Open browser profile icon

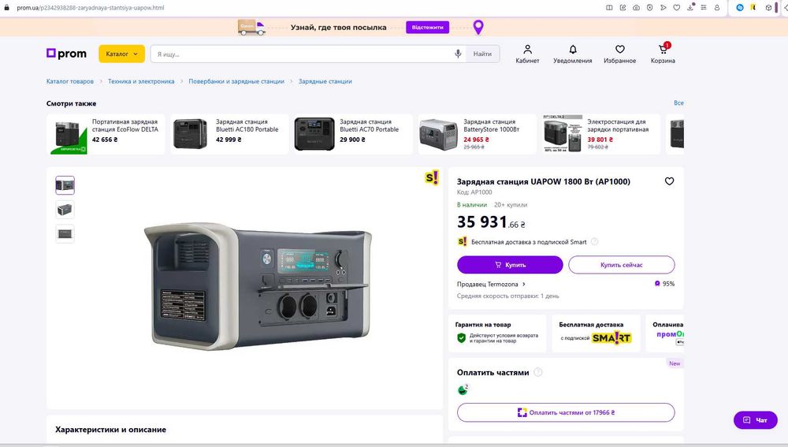717,8
